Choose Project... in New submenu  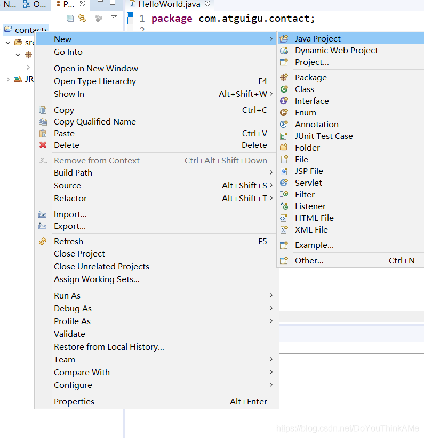pos(351,62)
